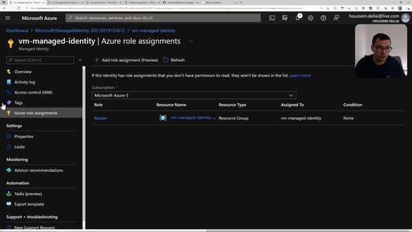
Task: Click the horizontal scrollbar at bottom
Action: click(206, 231)
